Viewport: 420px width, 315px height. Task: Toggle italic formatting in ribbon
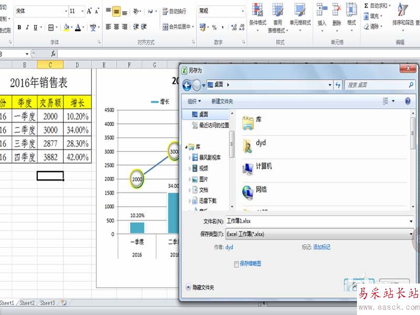pos(27,27)
